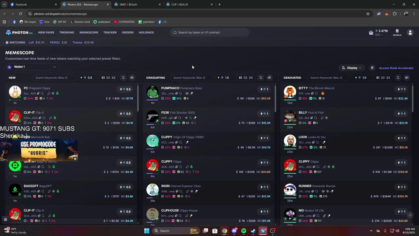
Task: Bookmark this page with the star icon
Action: click(x=368, y=14)
